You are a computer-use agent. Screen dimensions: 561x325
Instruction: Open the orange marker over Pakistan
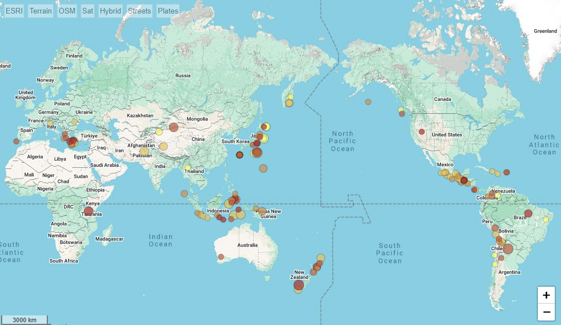coord(144,152)
